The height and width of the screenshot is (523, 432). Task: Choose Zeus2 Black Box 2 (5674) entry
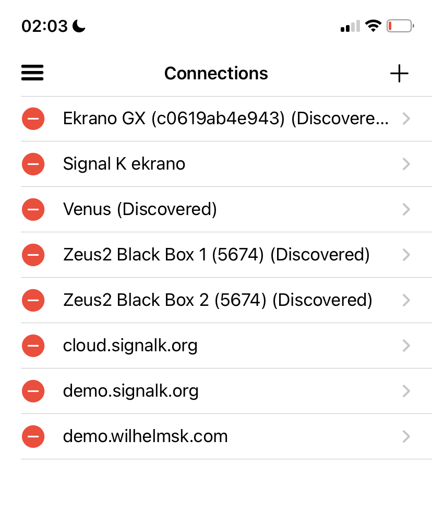click(218, 301)
